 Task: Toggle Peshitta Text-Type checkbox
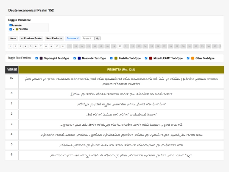click(x=111, y=58)
